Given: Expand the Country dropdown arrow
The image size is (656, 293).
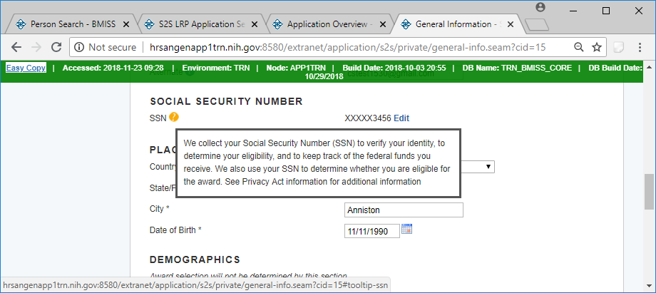Looking at the screenshot, I should point(488,166).
